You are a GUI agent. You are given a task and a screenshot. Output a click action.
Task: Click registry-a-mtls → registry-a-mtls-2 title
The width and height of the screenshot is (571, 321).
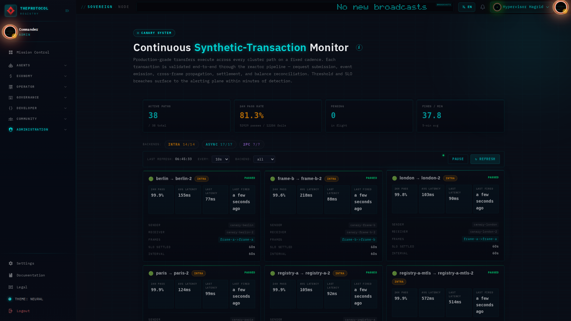click(x=436, y=273)
